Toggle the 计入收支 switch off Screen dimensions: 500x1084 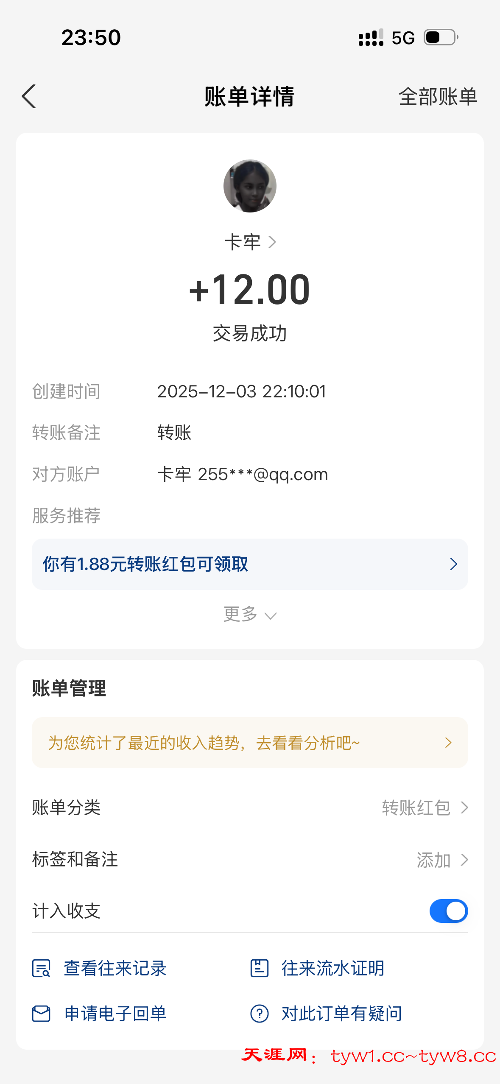pos(448,911)
